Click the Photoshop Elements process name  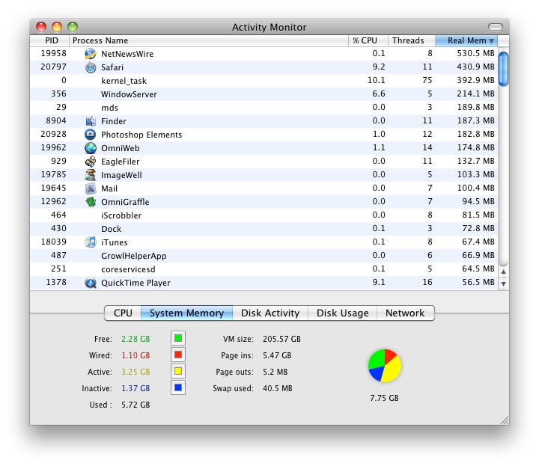[141, 135]
